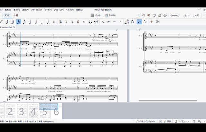Toggle the metronome

pyautogui.click(x=160, y=15)
